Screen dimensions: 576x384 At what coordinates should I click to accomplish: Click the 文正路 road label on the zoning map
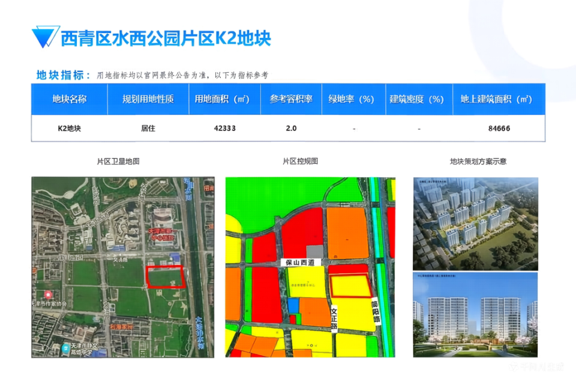click(x=334, y=318)
